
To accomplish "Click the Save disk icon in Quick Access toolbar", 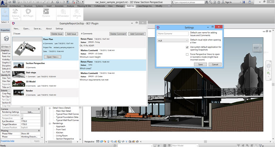I will pyautogui.click(x=14, y=2).
